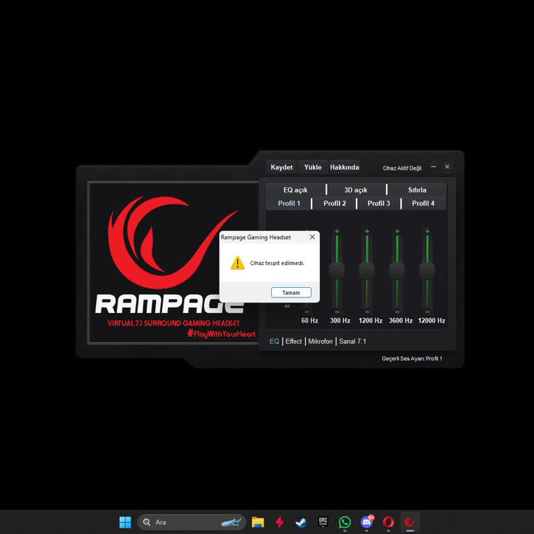
Task: Click Kaydet to save settings
Action: click(282, 167)
